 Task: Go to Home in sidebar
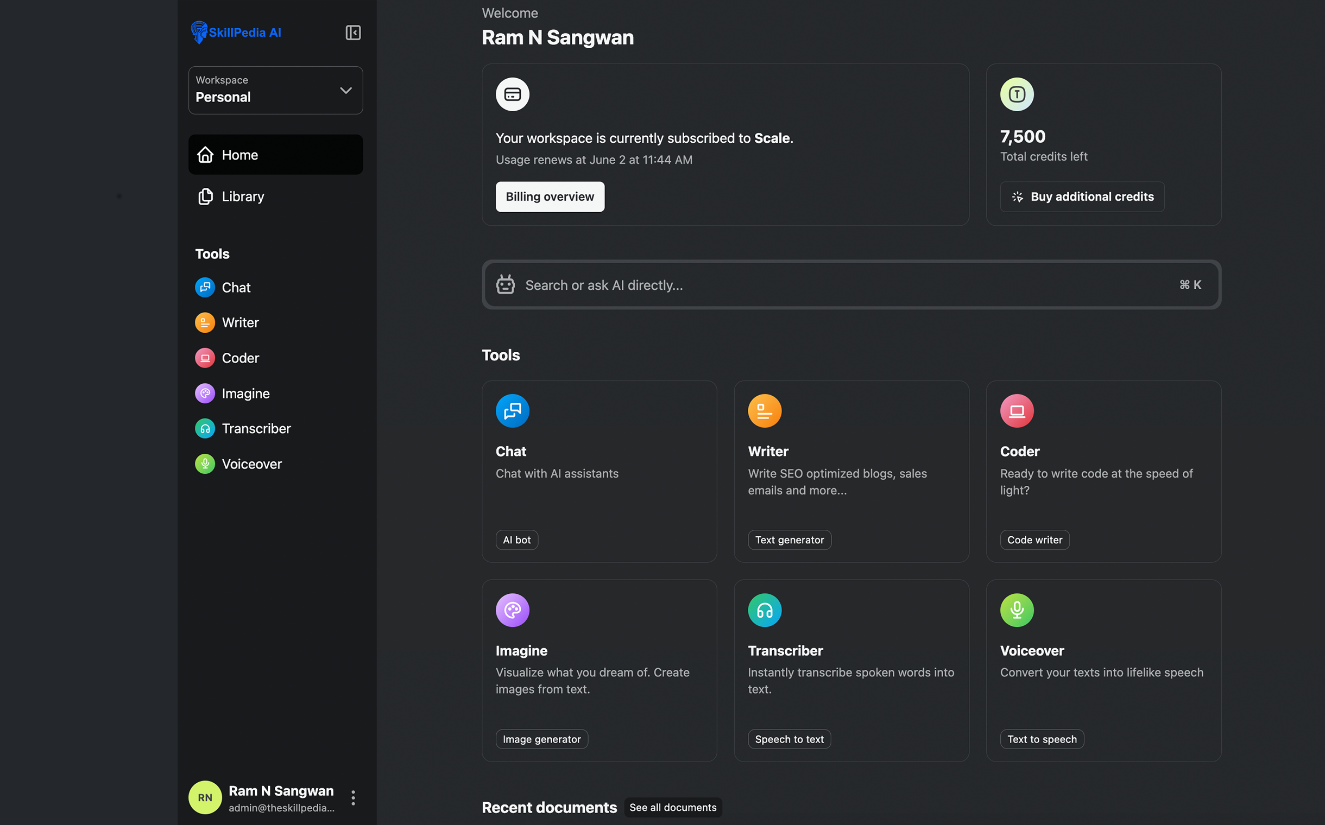click(x=276, y=154)
